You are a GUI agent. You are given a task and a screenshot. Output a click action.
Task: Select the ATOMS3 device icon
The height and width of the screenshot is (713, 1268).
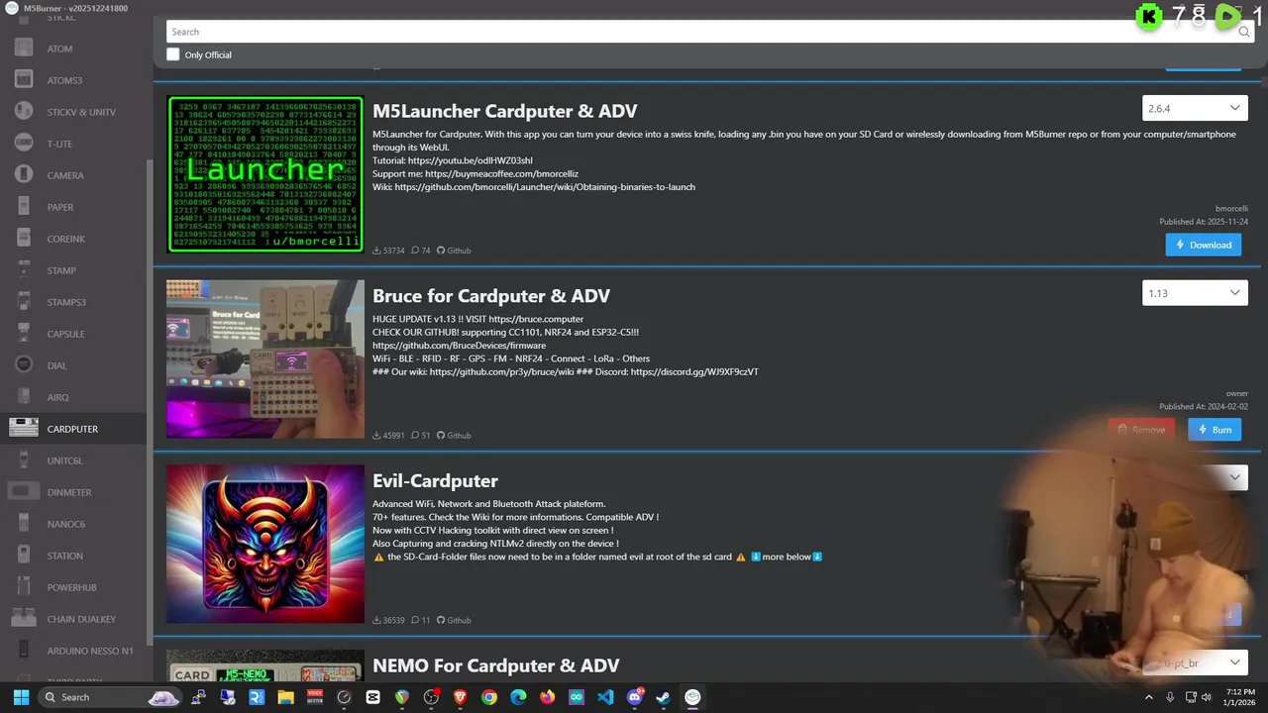[x=24, y=80]
